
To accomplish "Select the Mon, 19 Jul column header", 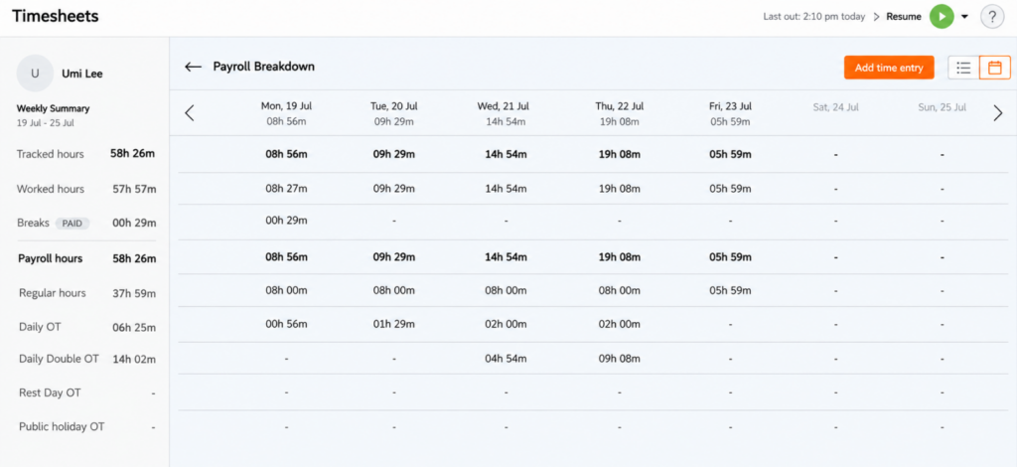I will coord(286,113).
